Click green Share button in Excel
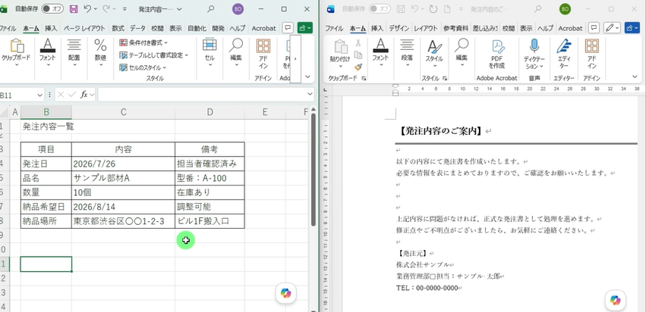Image resolution: width=646 pixels, height=312 pixels. 305,28
